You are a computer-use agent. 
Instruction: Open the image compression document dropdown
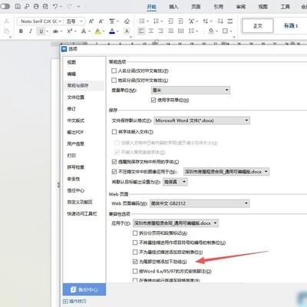click(226, 172)
